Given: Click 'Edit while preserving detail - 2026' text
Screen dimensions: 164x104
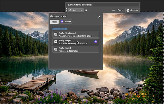Looking at the screenshot, I should [x=73, y=43].
